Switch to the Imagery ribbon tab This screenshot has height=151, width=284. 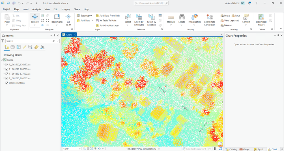tap(66, 9)
